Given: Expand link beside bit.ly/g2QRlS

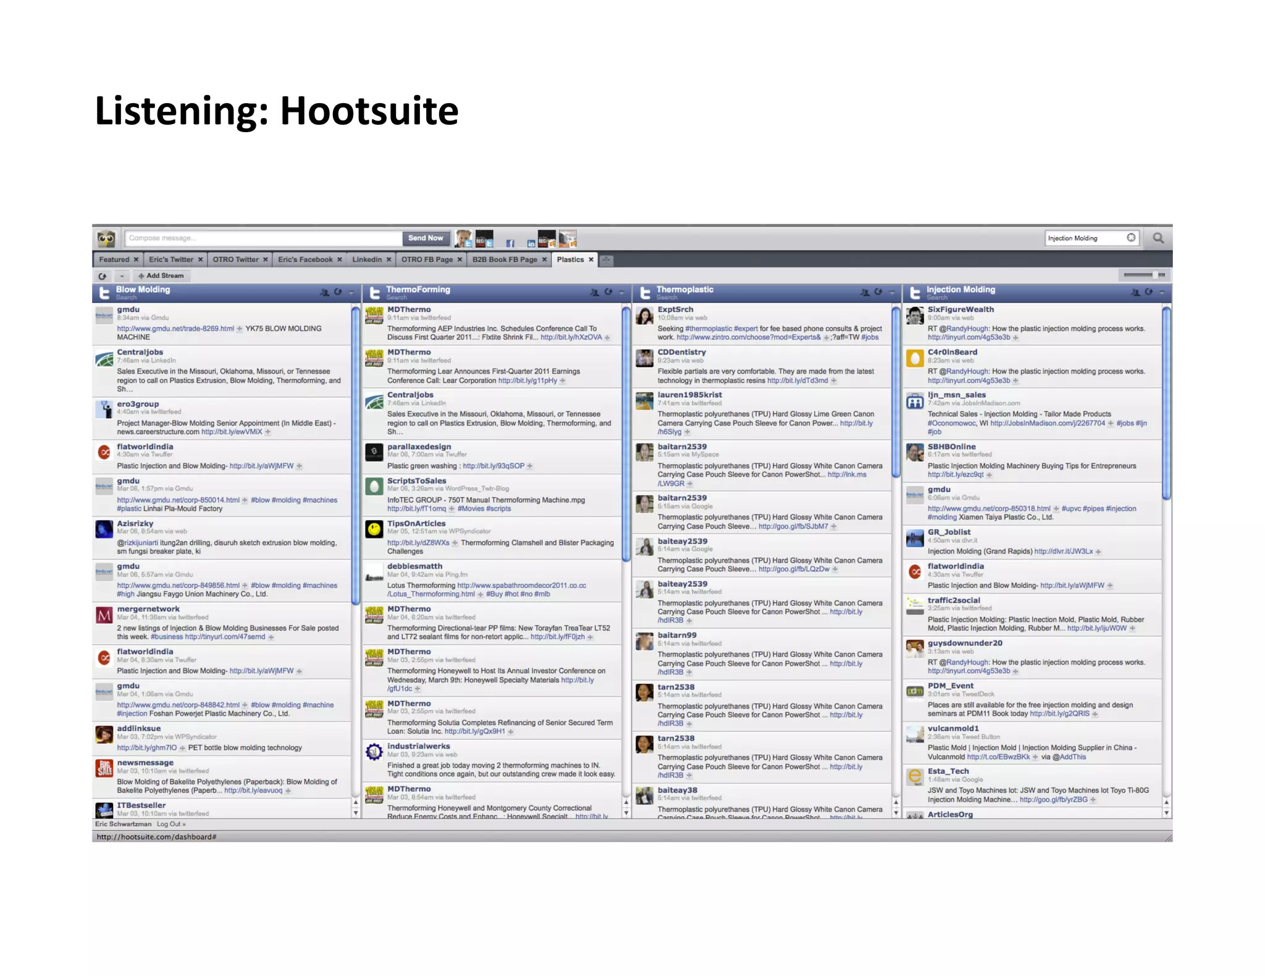Looking at the screenshot, I should click(x=1095, y=714).
